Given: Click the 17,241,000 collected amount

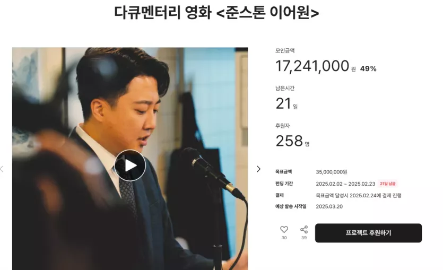Looking at the screenshot, I should coord(312,66).
